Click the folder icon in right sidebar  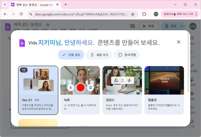[192, 107]
